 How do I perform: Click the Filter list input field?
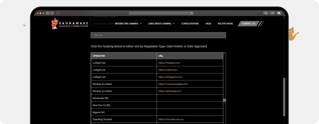click(158, 35)
